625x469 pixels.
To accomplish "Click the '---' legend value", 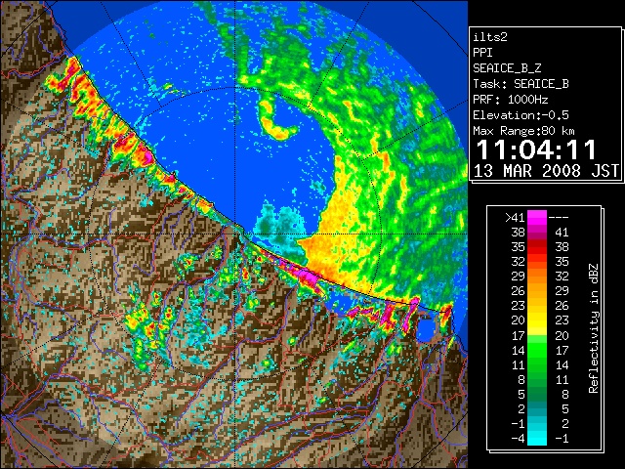I will coord(559,217).
